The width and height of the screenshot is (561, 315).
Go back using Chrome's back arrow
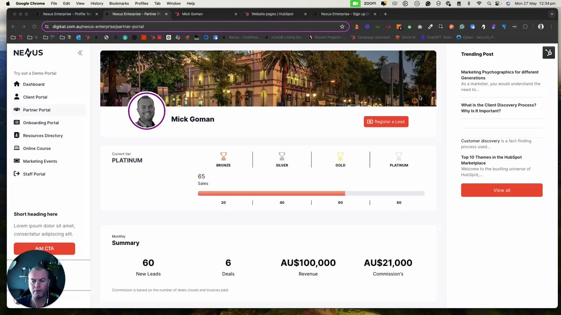coord(13,27)
